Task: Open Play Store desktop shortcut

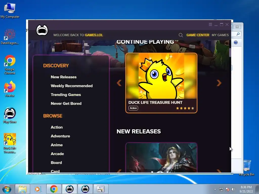Action: (10, 115)
